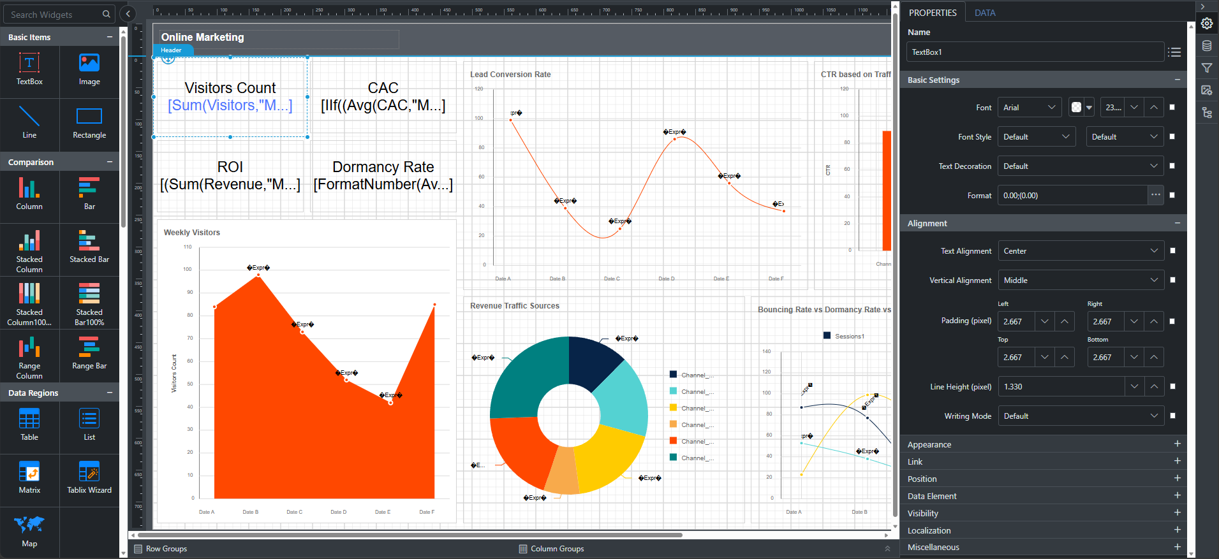Open the Writing Mode dropdown

(x=1081, y=416)
